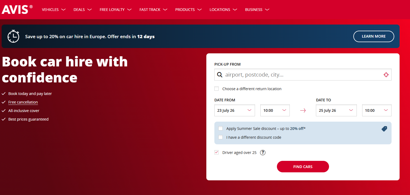Click the discount price tag icon

pyautogui.click(x=384, y=129)
